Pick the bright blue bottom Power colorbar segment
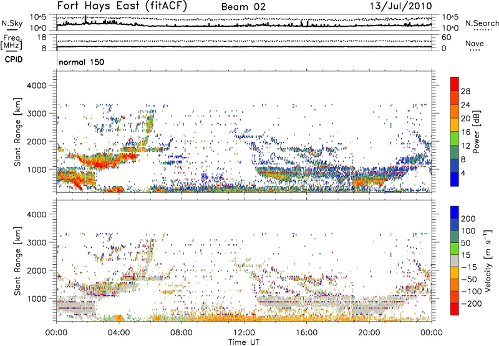Screen dimensions: 499x346 click(455, 179)
